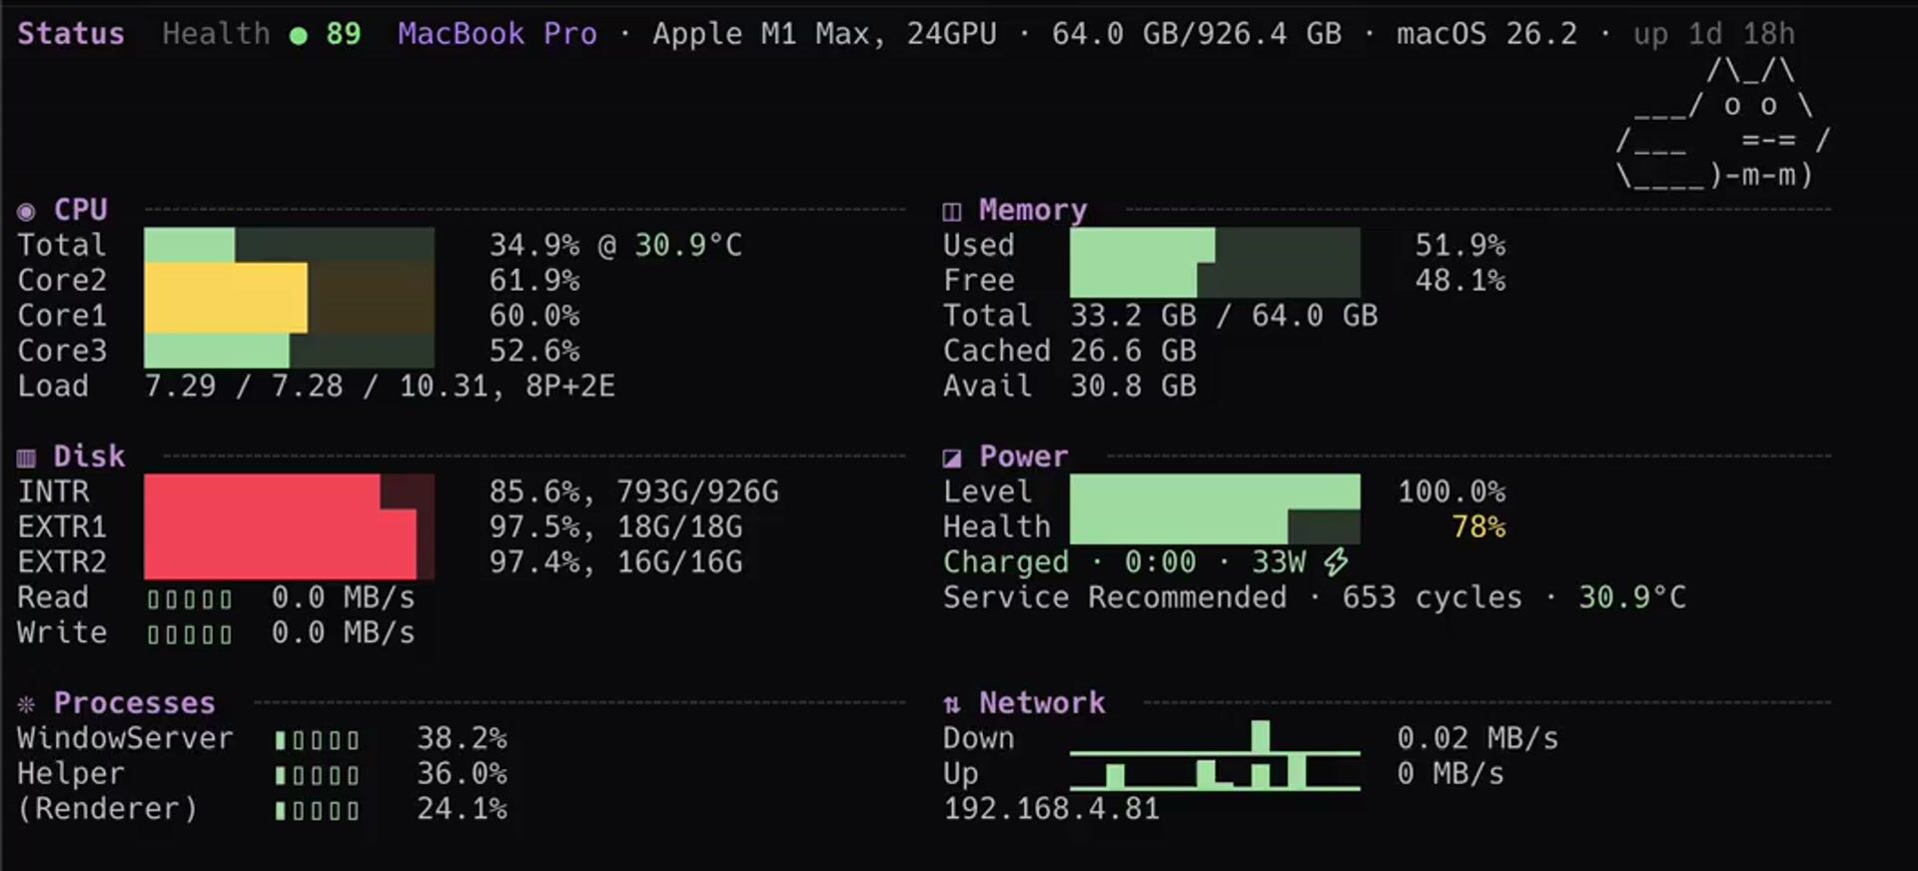This screenshot has width=1918, height=871.
Task: Click the green Health status dot
Action: coord(298,36)
